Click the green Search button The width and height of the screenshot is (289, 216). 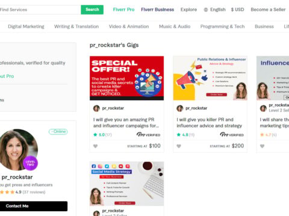click(92, 10)
